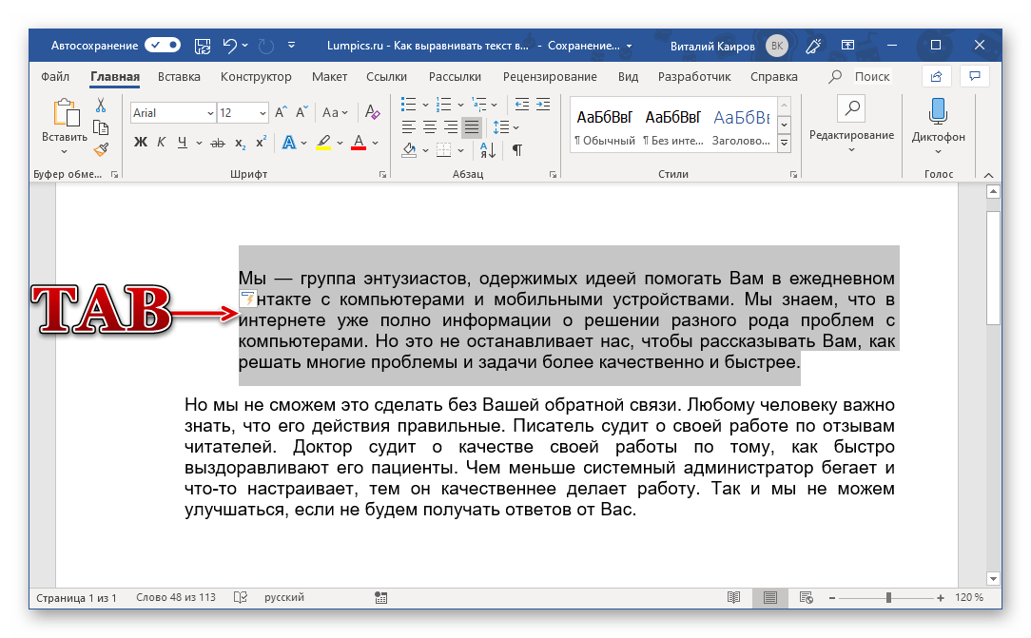1031x638 pixels.
Task: Center align the selected paragraph
Action: coord(429,126)
